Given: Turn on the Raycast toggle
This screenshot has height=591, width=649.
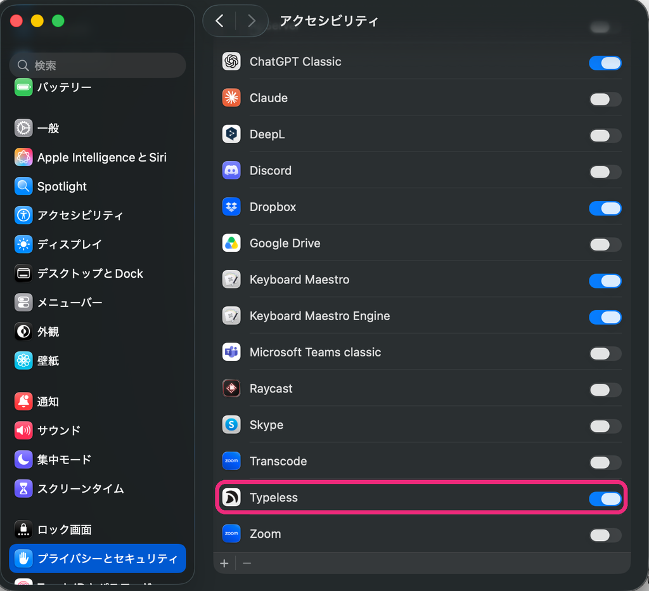Looking at the screenshot, I should (605, 390).
